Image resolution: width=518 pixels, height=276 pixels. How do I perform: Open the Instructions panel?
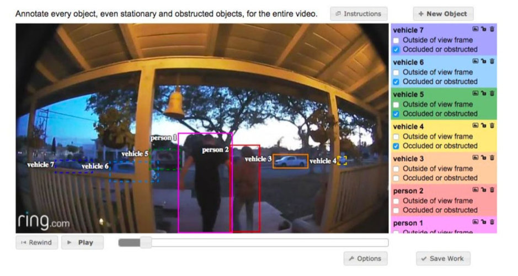click(x=359, y=14)
